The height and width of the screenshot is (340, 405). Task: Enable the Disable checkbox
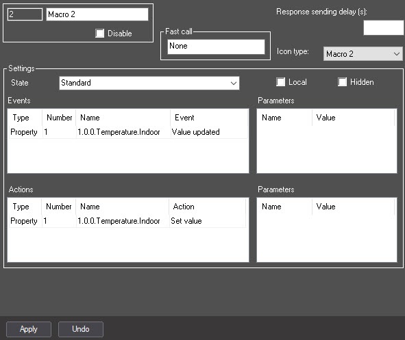pos(99,34)
